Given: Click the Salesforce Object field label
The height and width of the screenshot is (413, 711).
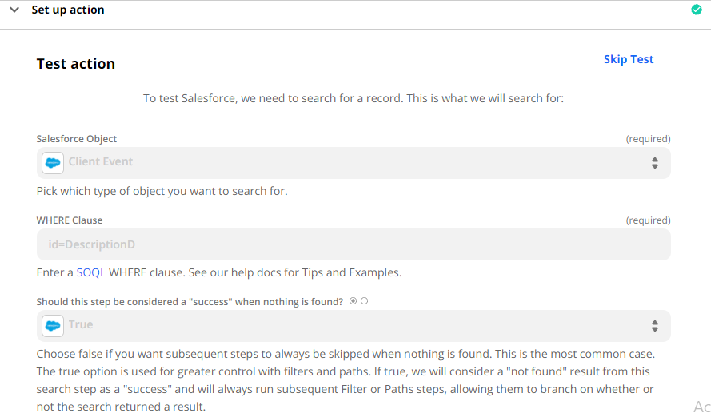Looking at the screenshot, I should (x=77, y=139).
